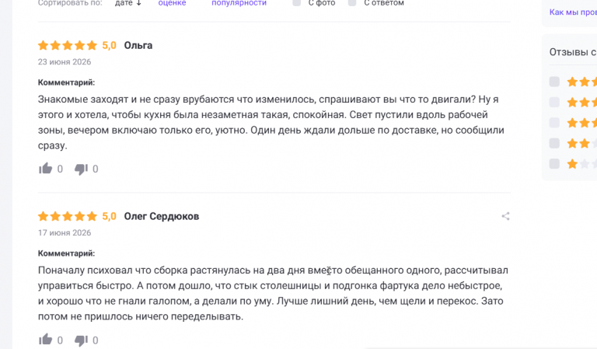Check the three-star reviews filter checkbox
Screen dimensions: 597x349
[554, 123]
